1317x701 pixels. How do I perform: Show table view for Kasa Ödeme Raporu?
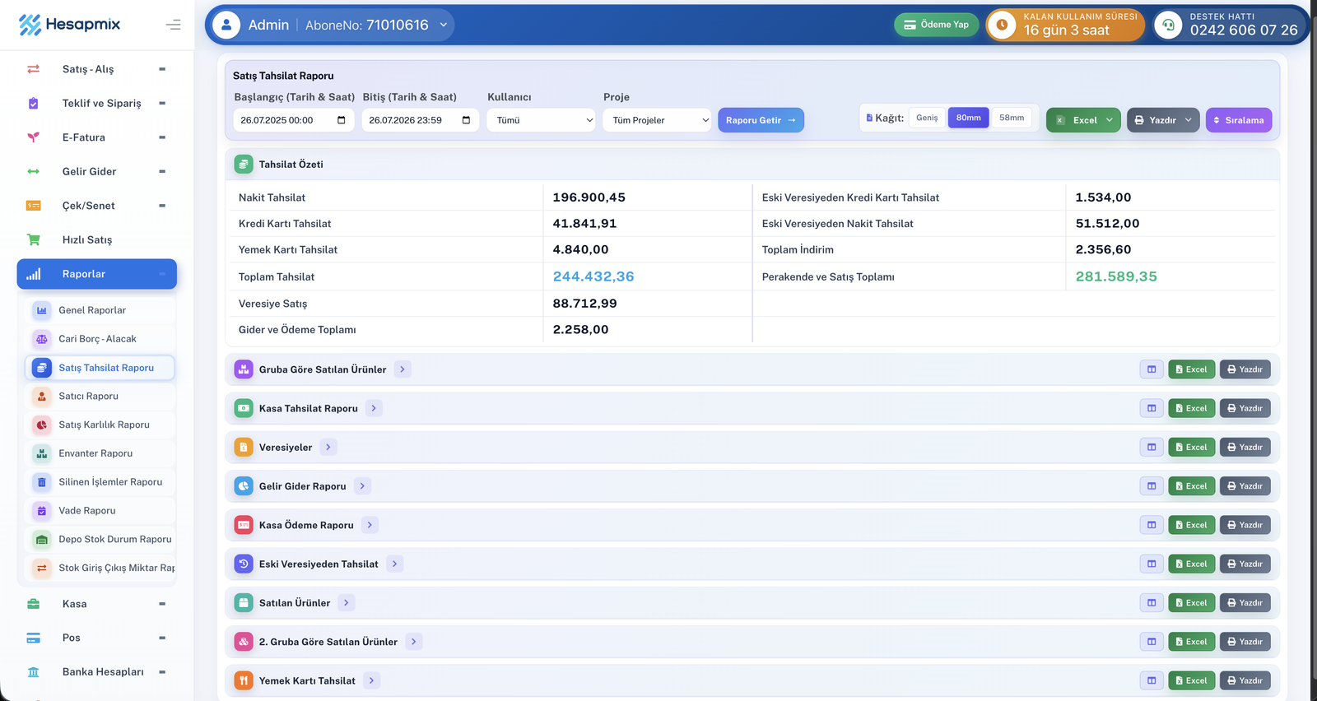[1152, 525]
